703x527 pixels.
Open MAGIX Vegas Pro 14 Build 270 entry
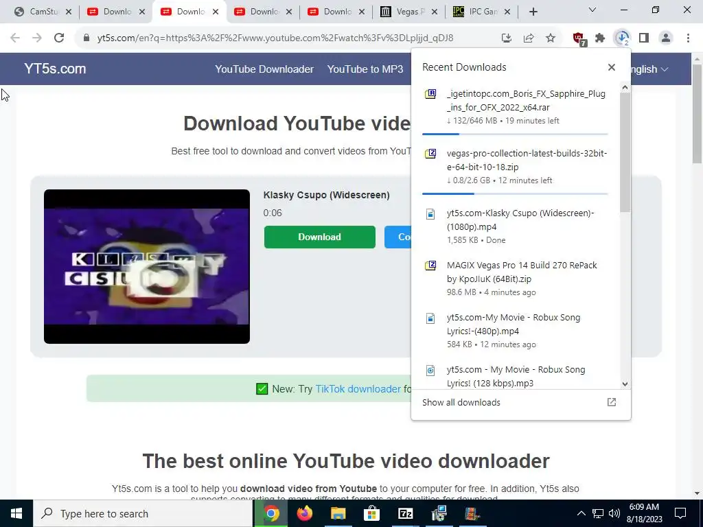click(x=516, y=279)
